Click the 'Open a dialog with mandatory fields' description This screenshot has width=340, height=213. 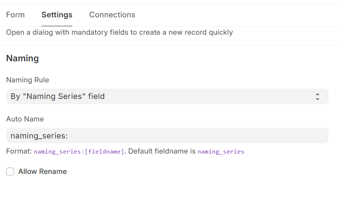click(119, 32)
